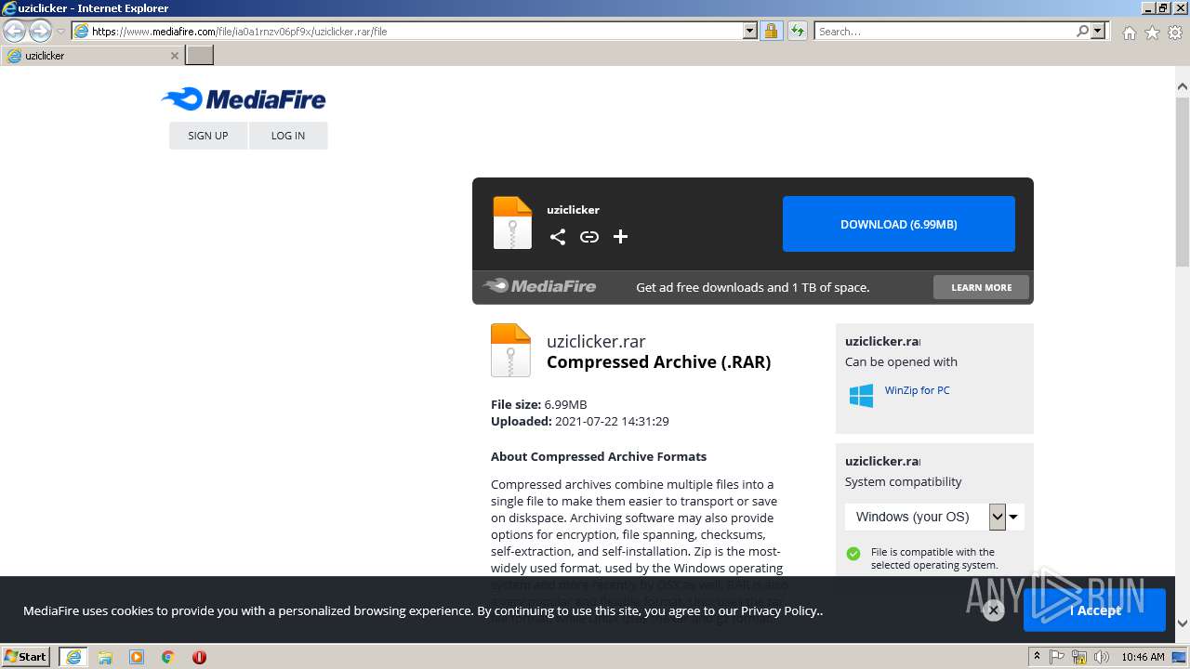
Task: Click the browser Search box
Action: 945,31
